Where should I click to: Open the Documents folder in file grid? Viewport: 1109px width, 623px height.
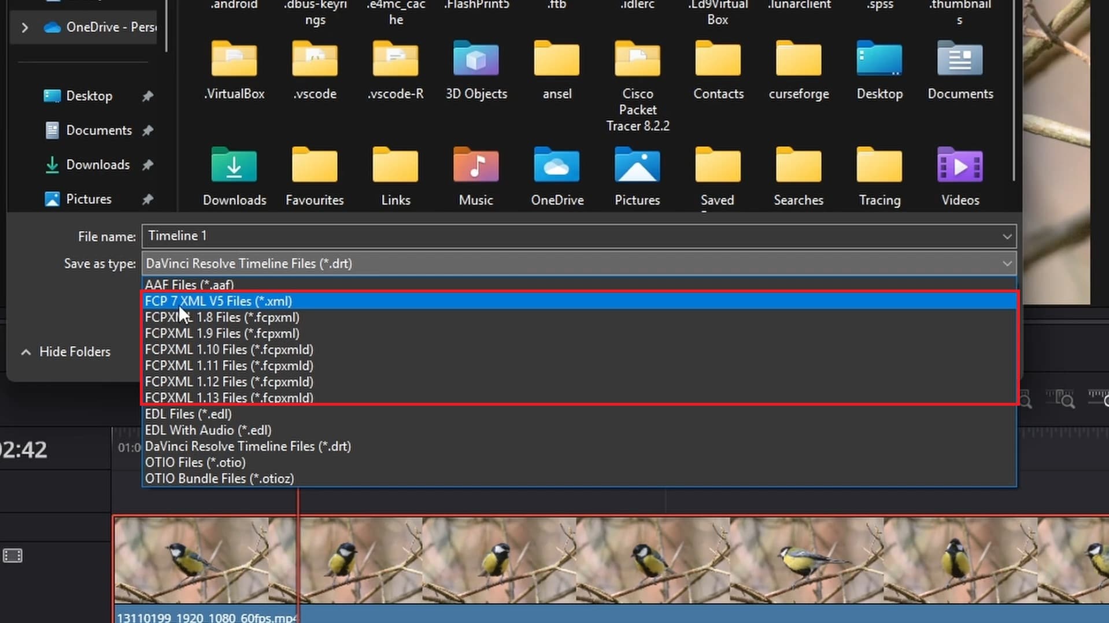coord(960,71)
